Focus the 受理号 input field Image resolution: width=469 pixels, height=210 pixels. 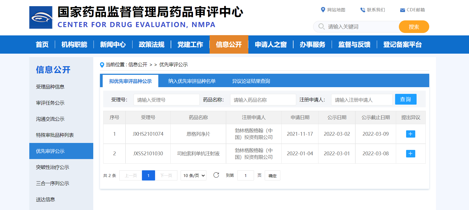[x=167, y=100]
